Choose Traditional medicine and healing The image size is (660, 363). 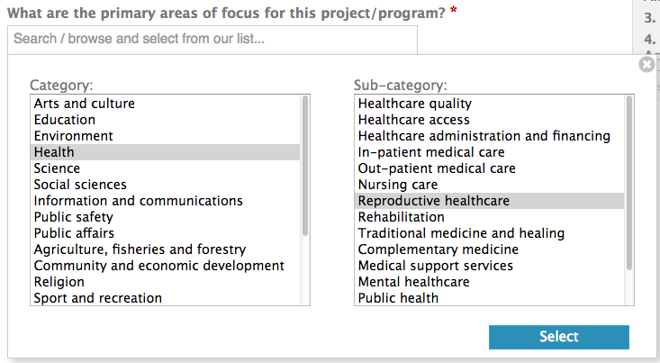461,233
